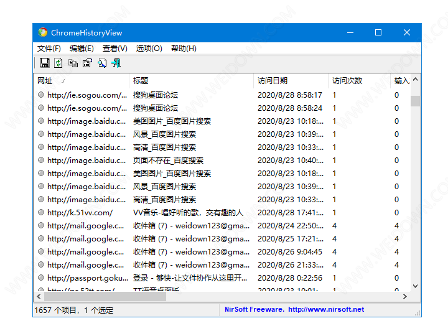Click the horizontal scrollbar right arrow

(x=405, y=297)
